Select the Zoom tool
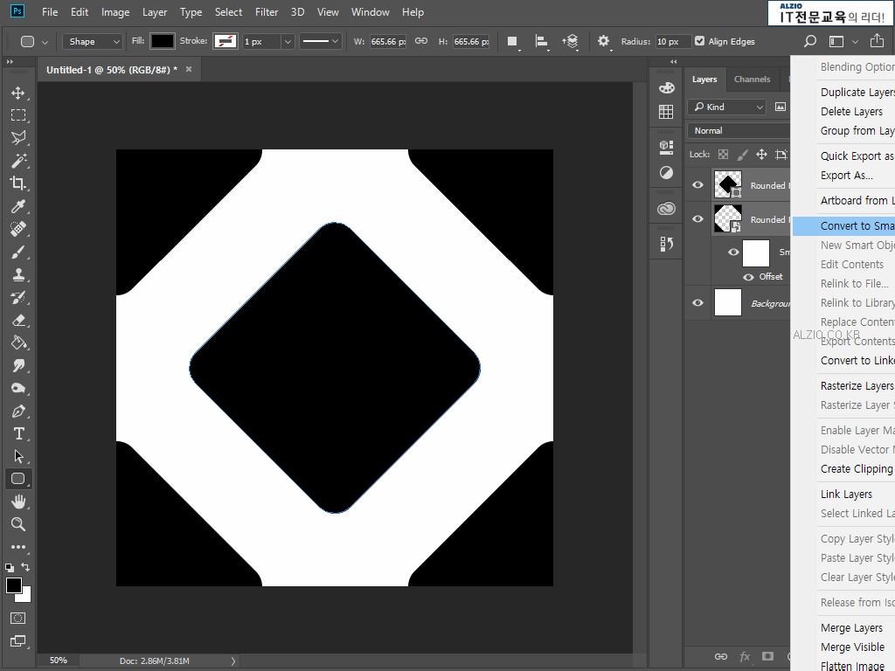The height and width of the screenshot is (671, 895). click(18, 524)
